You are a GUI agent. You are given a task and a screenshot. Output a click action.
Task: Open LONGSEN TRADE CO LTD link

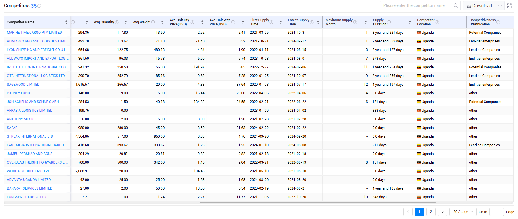click(27, 197)
